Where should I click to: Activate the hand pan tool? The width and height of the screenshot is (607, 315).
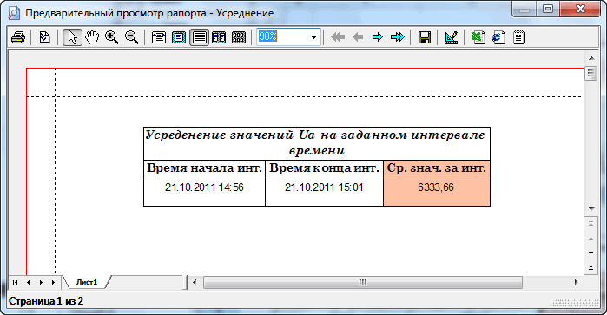tap(92, 37)
